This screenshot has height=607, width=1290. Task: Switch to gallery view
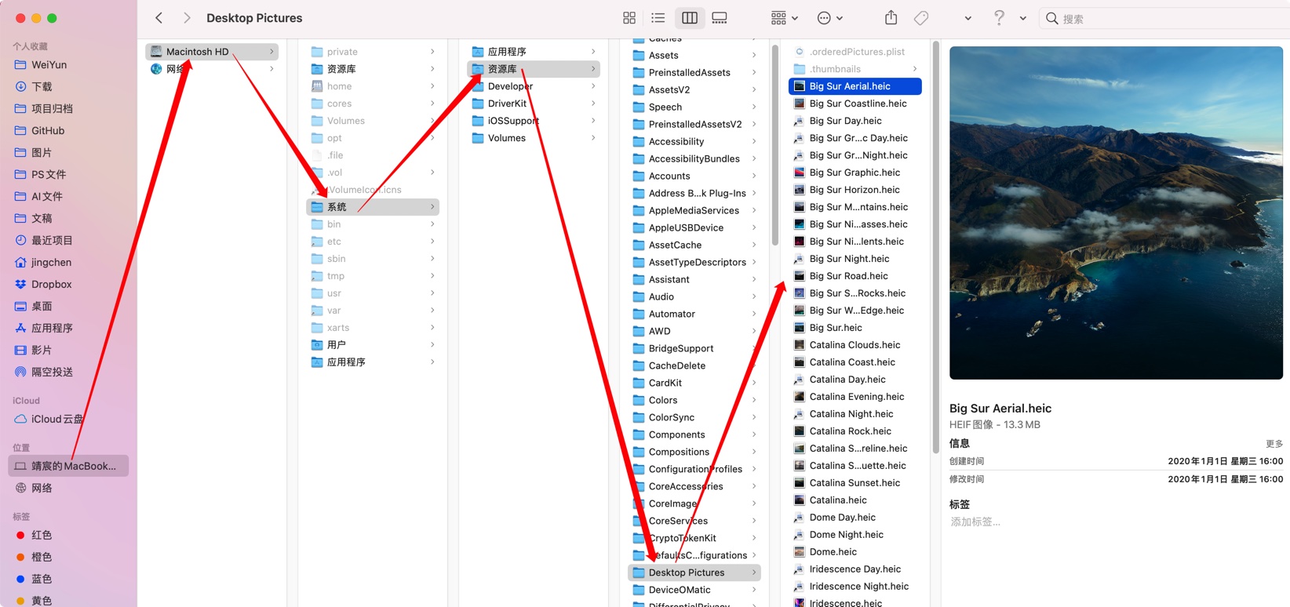click(x=720, y=18)
